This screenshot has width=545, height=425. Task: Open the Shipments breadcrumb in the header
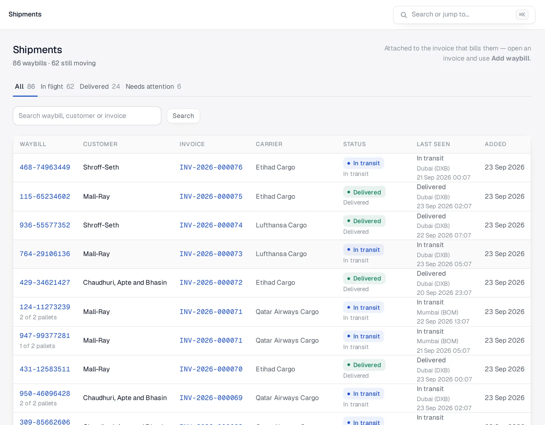coord(25,14)
